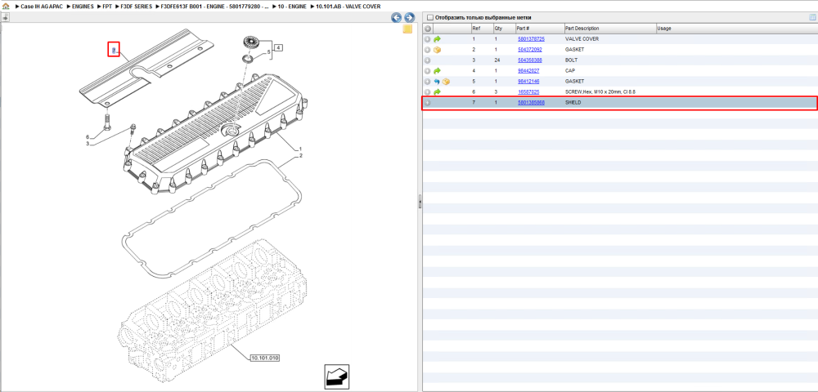Image resolution: width=818 pixels, height=392 pixels.
Task: Select the SHIELD description text
Action: [x=573, y=103]
